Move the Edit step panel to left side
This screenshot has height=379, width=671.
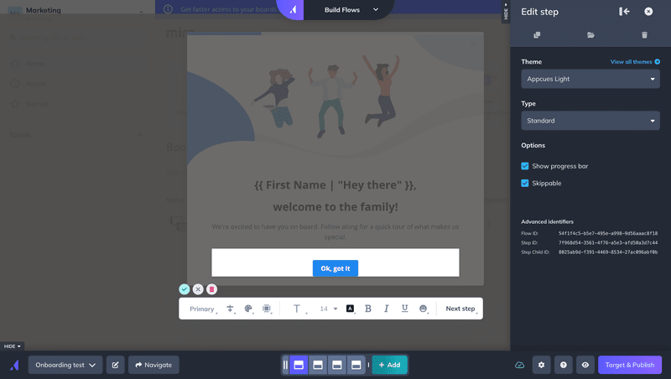point(624,12)
